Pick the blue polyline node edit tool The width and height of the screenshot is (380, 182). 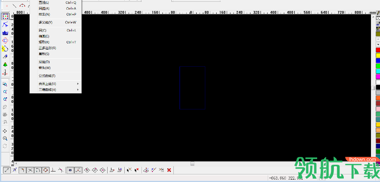(x=5, y=24)
